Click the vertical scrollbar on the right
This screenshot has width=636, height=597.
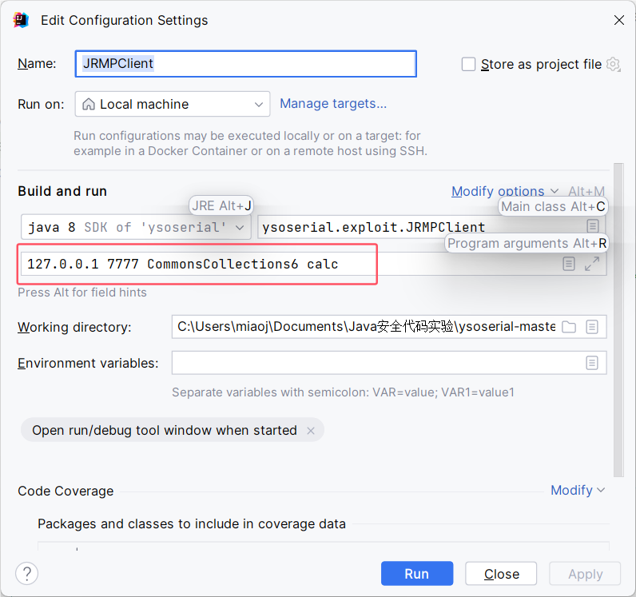point(618,320)
